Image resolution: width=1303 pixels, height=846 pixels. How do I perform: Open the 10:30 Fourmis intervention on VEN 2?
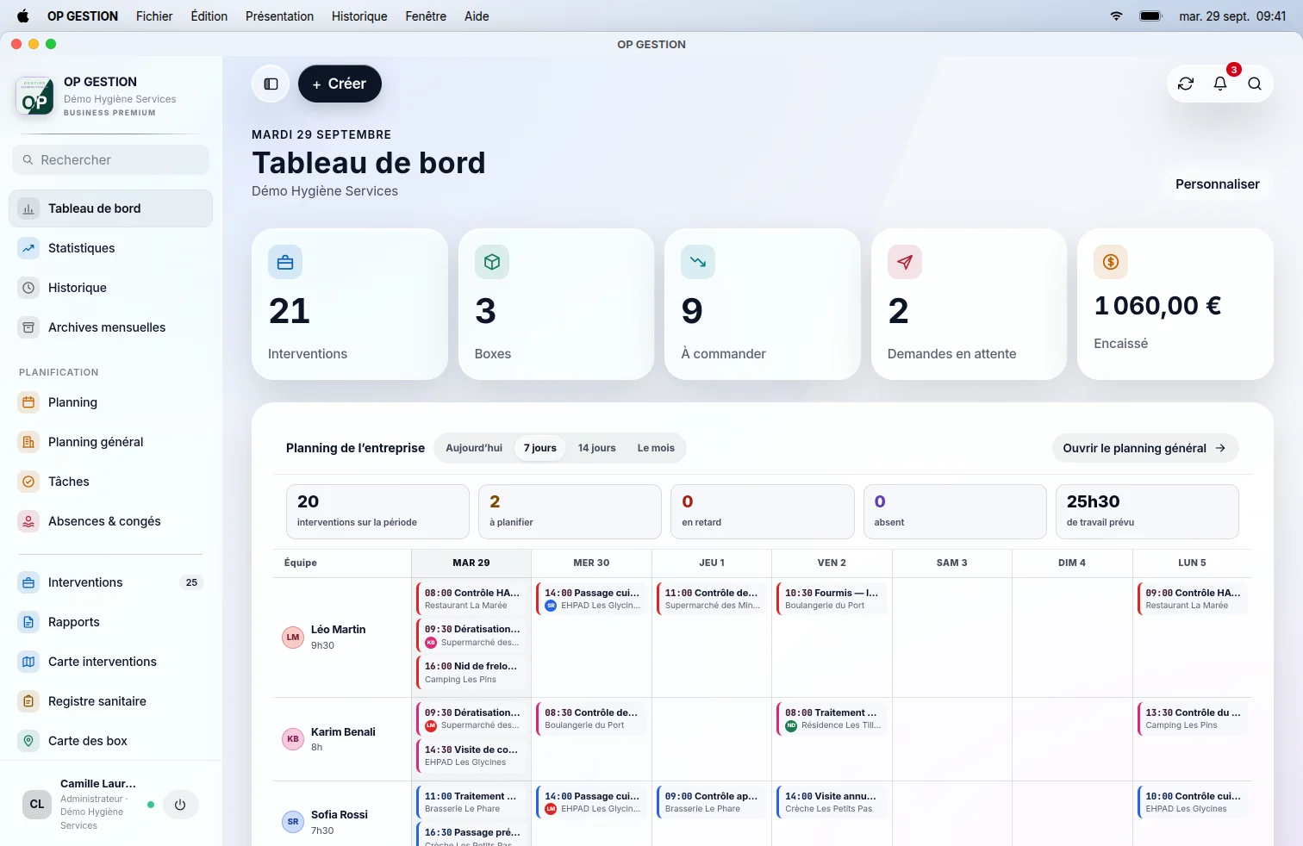click(x=832, y=599)
